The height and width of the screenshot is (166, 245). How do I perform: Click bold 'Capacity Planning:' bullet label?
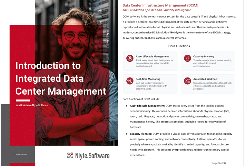pyautogui.click(x=141, y=134)
